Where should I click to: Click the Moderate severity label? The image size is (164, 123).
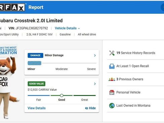[x=61, y=69]
